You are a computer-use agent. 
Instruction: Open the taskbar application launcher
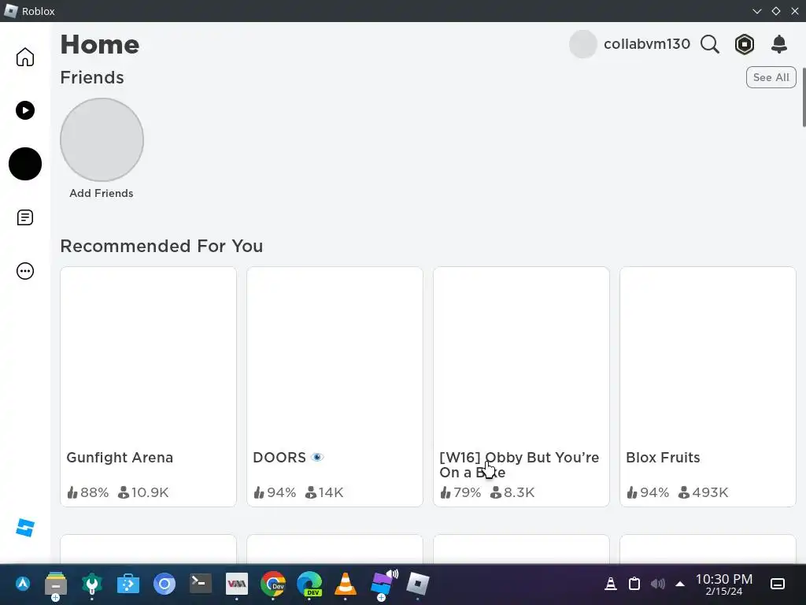tap(23, 584)
